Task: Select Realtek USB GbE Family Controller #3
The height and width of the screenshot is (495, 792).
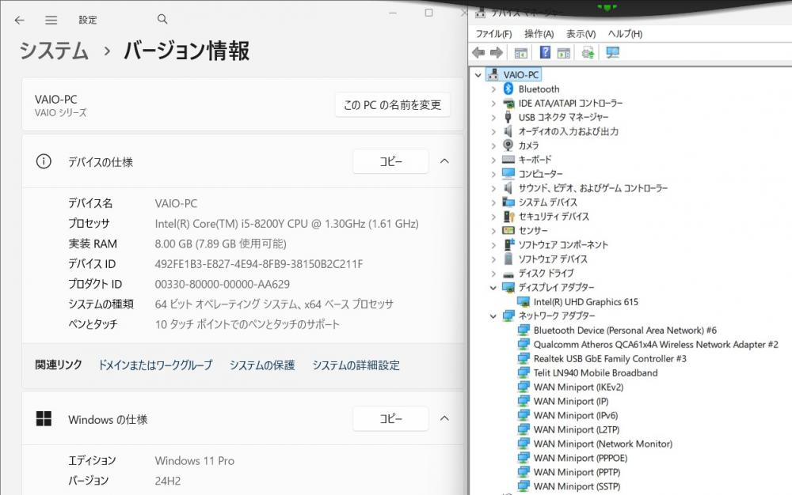Action: (610, 358)
